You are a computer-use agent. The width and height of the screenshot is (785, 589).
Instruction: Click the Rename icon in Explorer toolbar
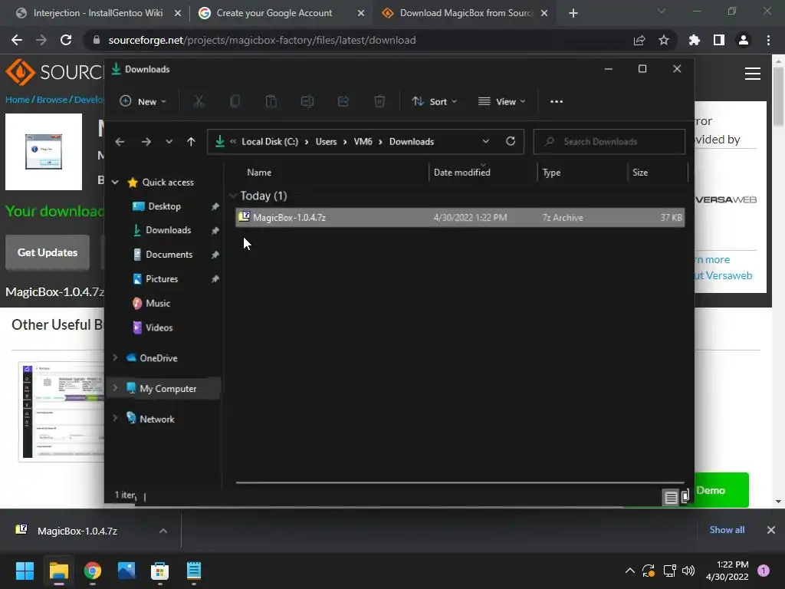tap(307, 101)
